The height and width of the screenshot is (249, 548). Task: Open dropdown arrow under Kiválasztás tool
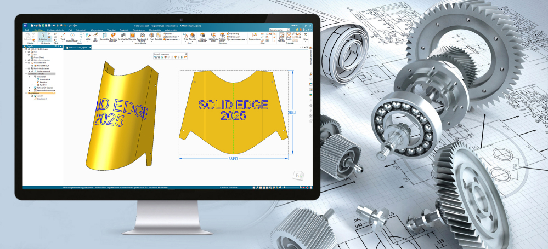tap(43, 41)
